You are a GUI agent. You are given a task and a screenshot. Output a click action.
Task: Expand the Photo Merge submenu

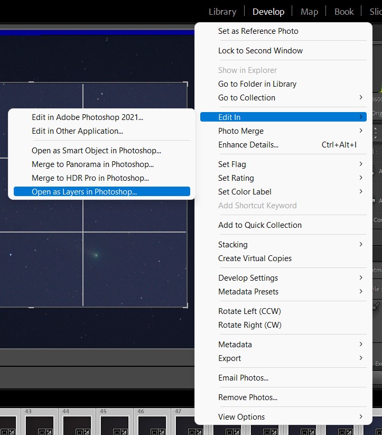[x=283, y=131]
